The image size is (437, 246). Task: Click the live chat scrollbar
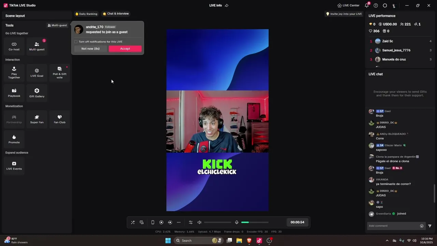[435, 194]
